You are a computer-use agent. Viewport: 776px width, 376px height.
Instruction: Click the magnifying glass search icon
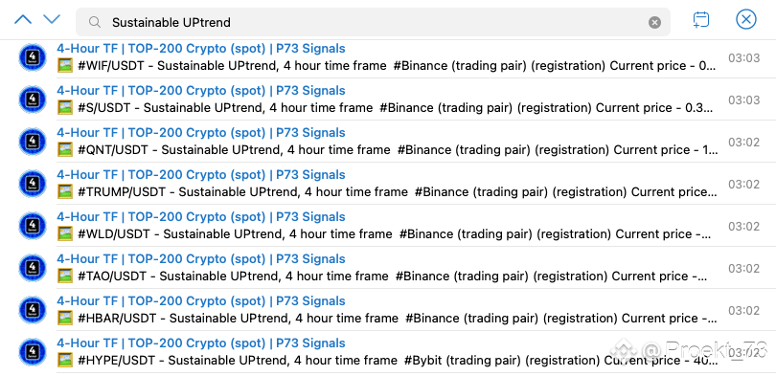pos(95,22)
